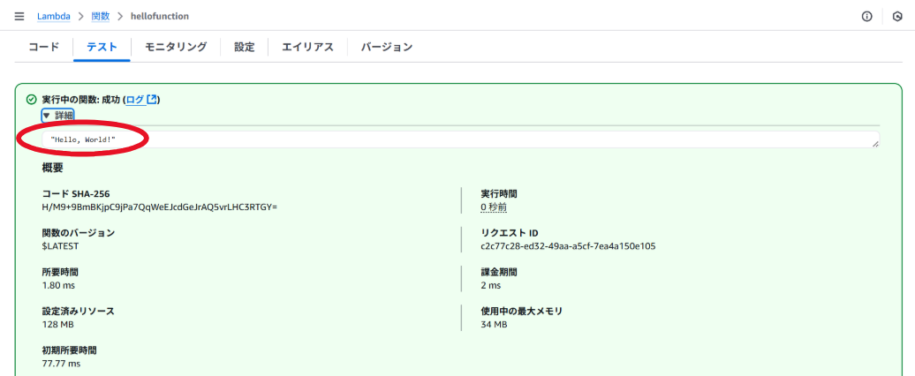Image resolution: width=915 pixels, height=376 pixels.
Task: Click the hexagon settings icon at top right
Action: point(897,16)
